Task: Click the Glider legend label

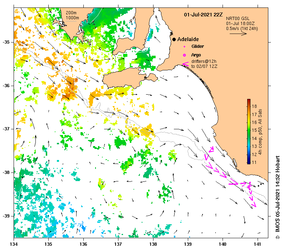Action: pos(197,46)
